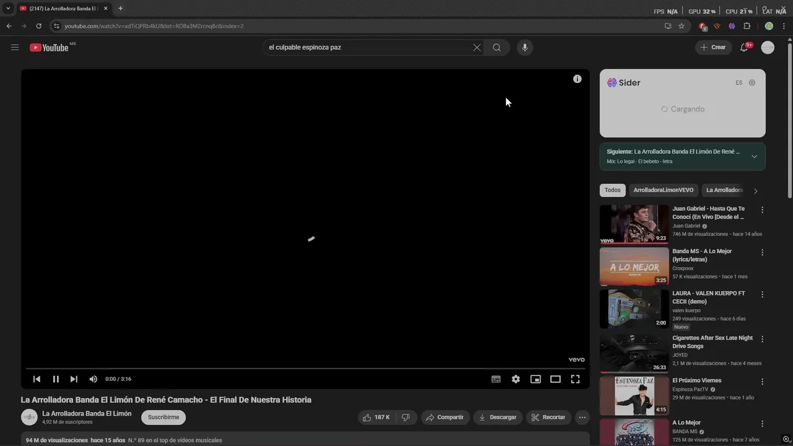Open Banda MS A Lo Mejor lyrics thumbnail
The image size is (793, 446).
coord(634,267)
